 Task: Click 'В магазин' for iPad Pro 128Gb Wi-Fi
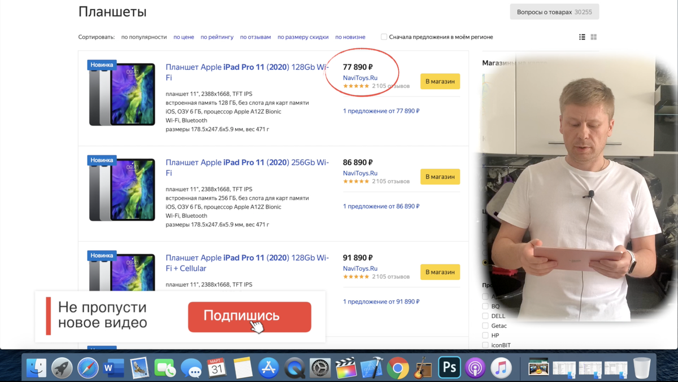click(440, 81)
